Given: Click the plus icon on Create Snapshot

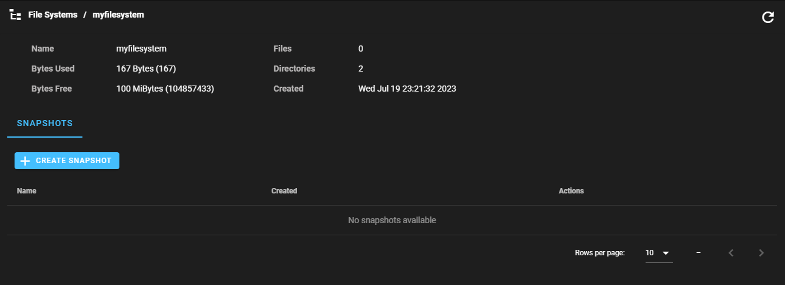Looking at the screenshot, I should pyautogui.click(x=25, y=161).
